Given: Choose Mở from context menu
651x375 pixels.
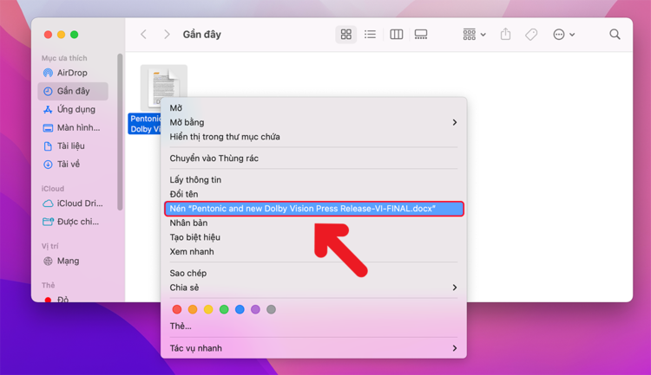Looking at the screenshot, I should [313, 108].
